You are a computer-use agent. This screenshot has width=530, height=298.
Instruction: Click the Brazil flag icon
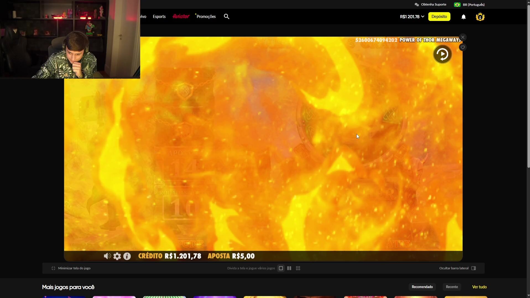coord(457,5)
